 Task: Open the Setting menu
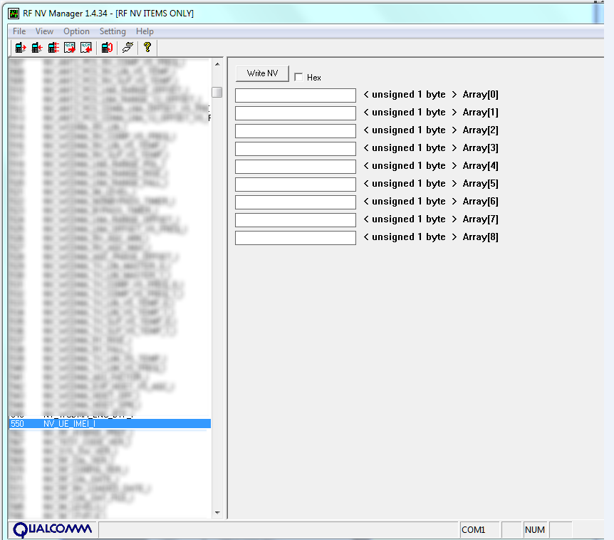[113, 31]
